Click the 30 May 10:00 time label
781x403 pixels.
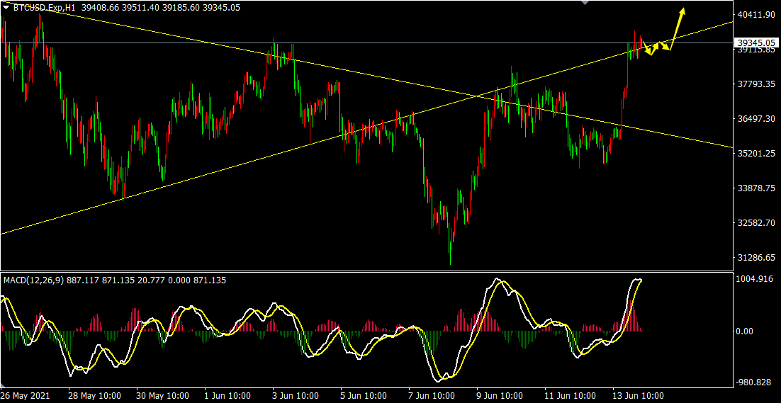tap(162, 395)
